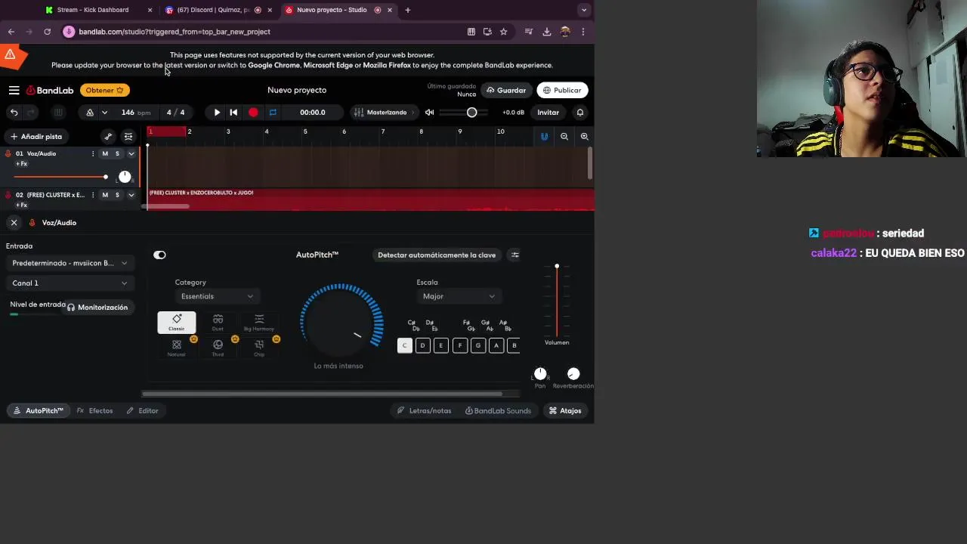Image resolution: width=967 pixels, height=544 pixels.
Task: Open the 4 / 4 time signature
Action: [175, 113]
